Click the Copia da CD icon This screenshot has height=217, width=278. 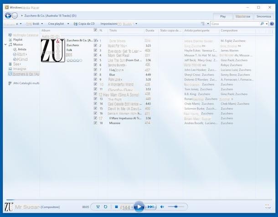(76, 24)
